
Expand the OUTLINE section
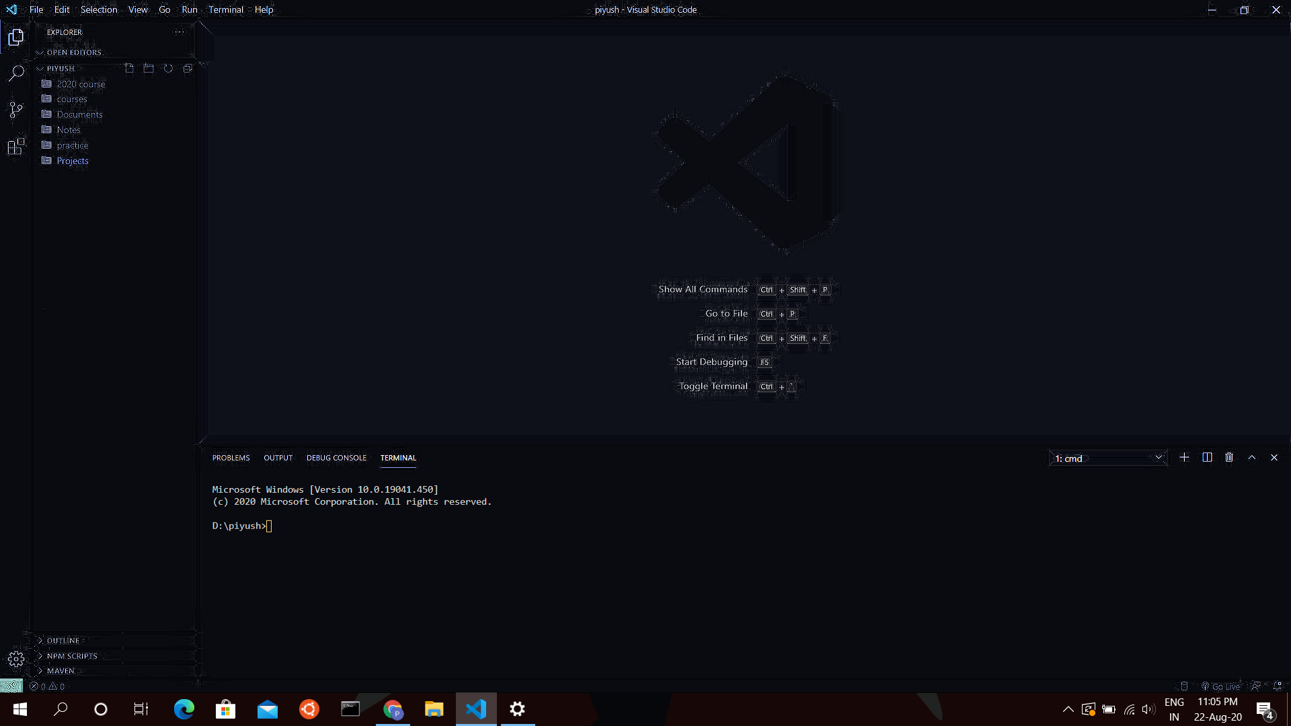point(63,641)
